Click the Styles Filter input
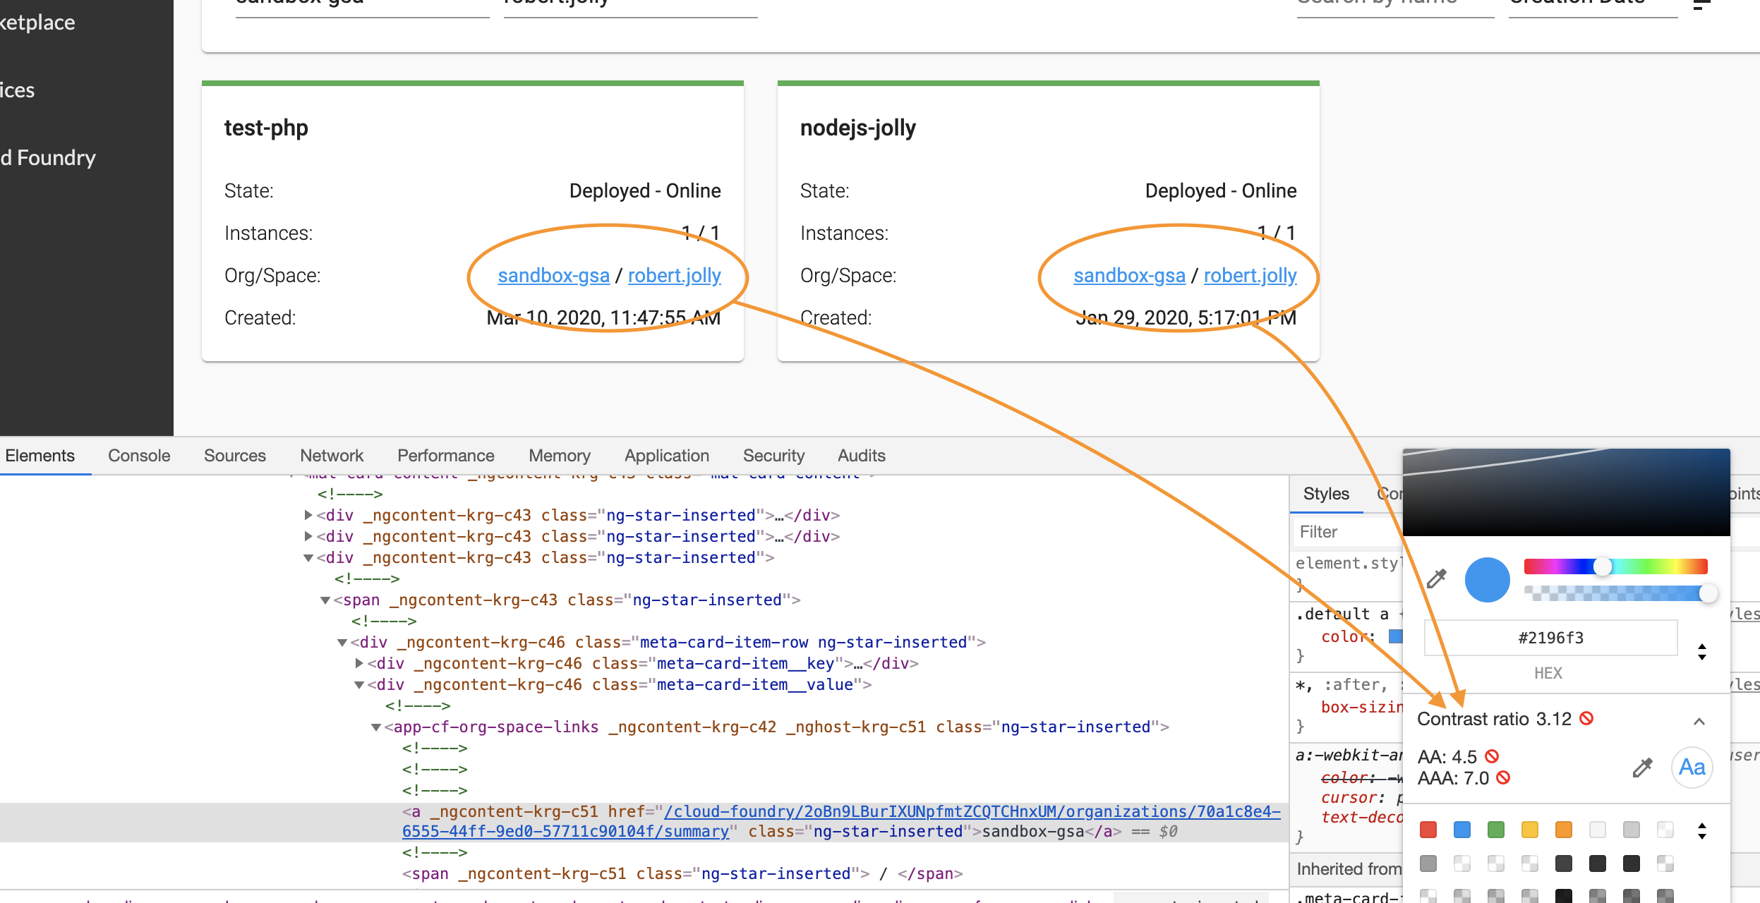Viewport: 1760px width, 903px height. click(1348, 532)
